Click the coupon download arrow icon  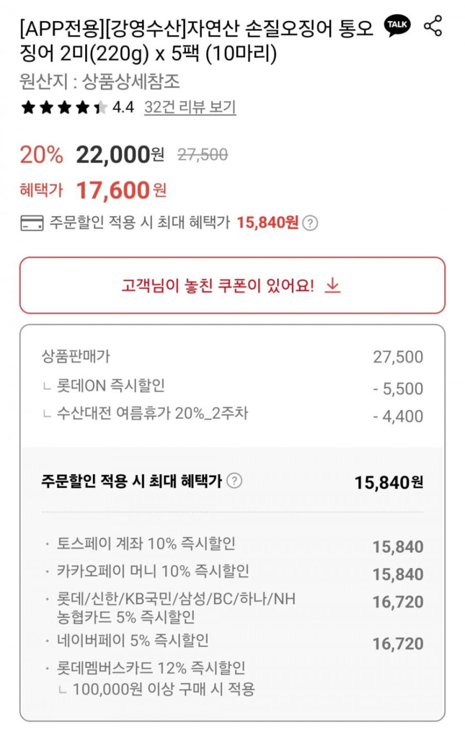[x=332, y=286]
